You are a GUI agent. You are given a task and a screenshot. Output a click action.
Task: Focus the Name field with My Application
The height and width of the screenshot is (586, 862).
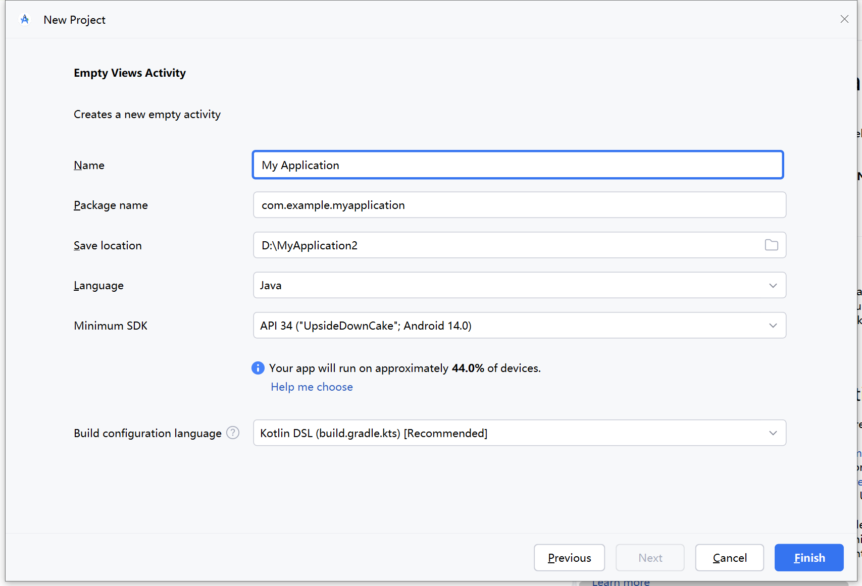tap(518, 165)
